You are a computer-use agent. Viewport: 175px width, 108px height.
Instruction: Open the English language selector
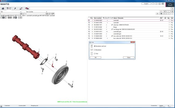146,4
